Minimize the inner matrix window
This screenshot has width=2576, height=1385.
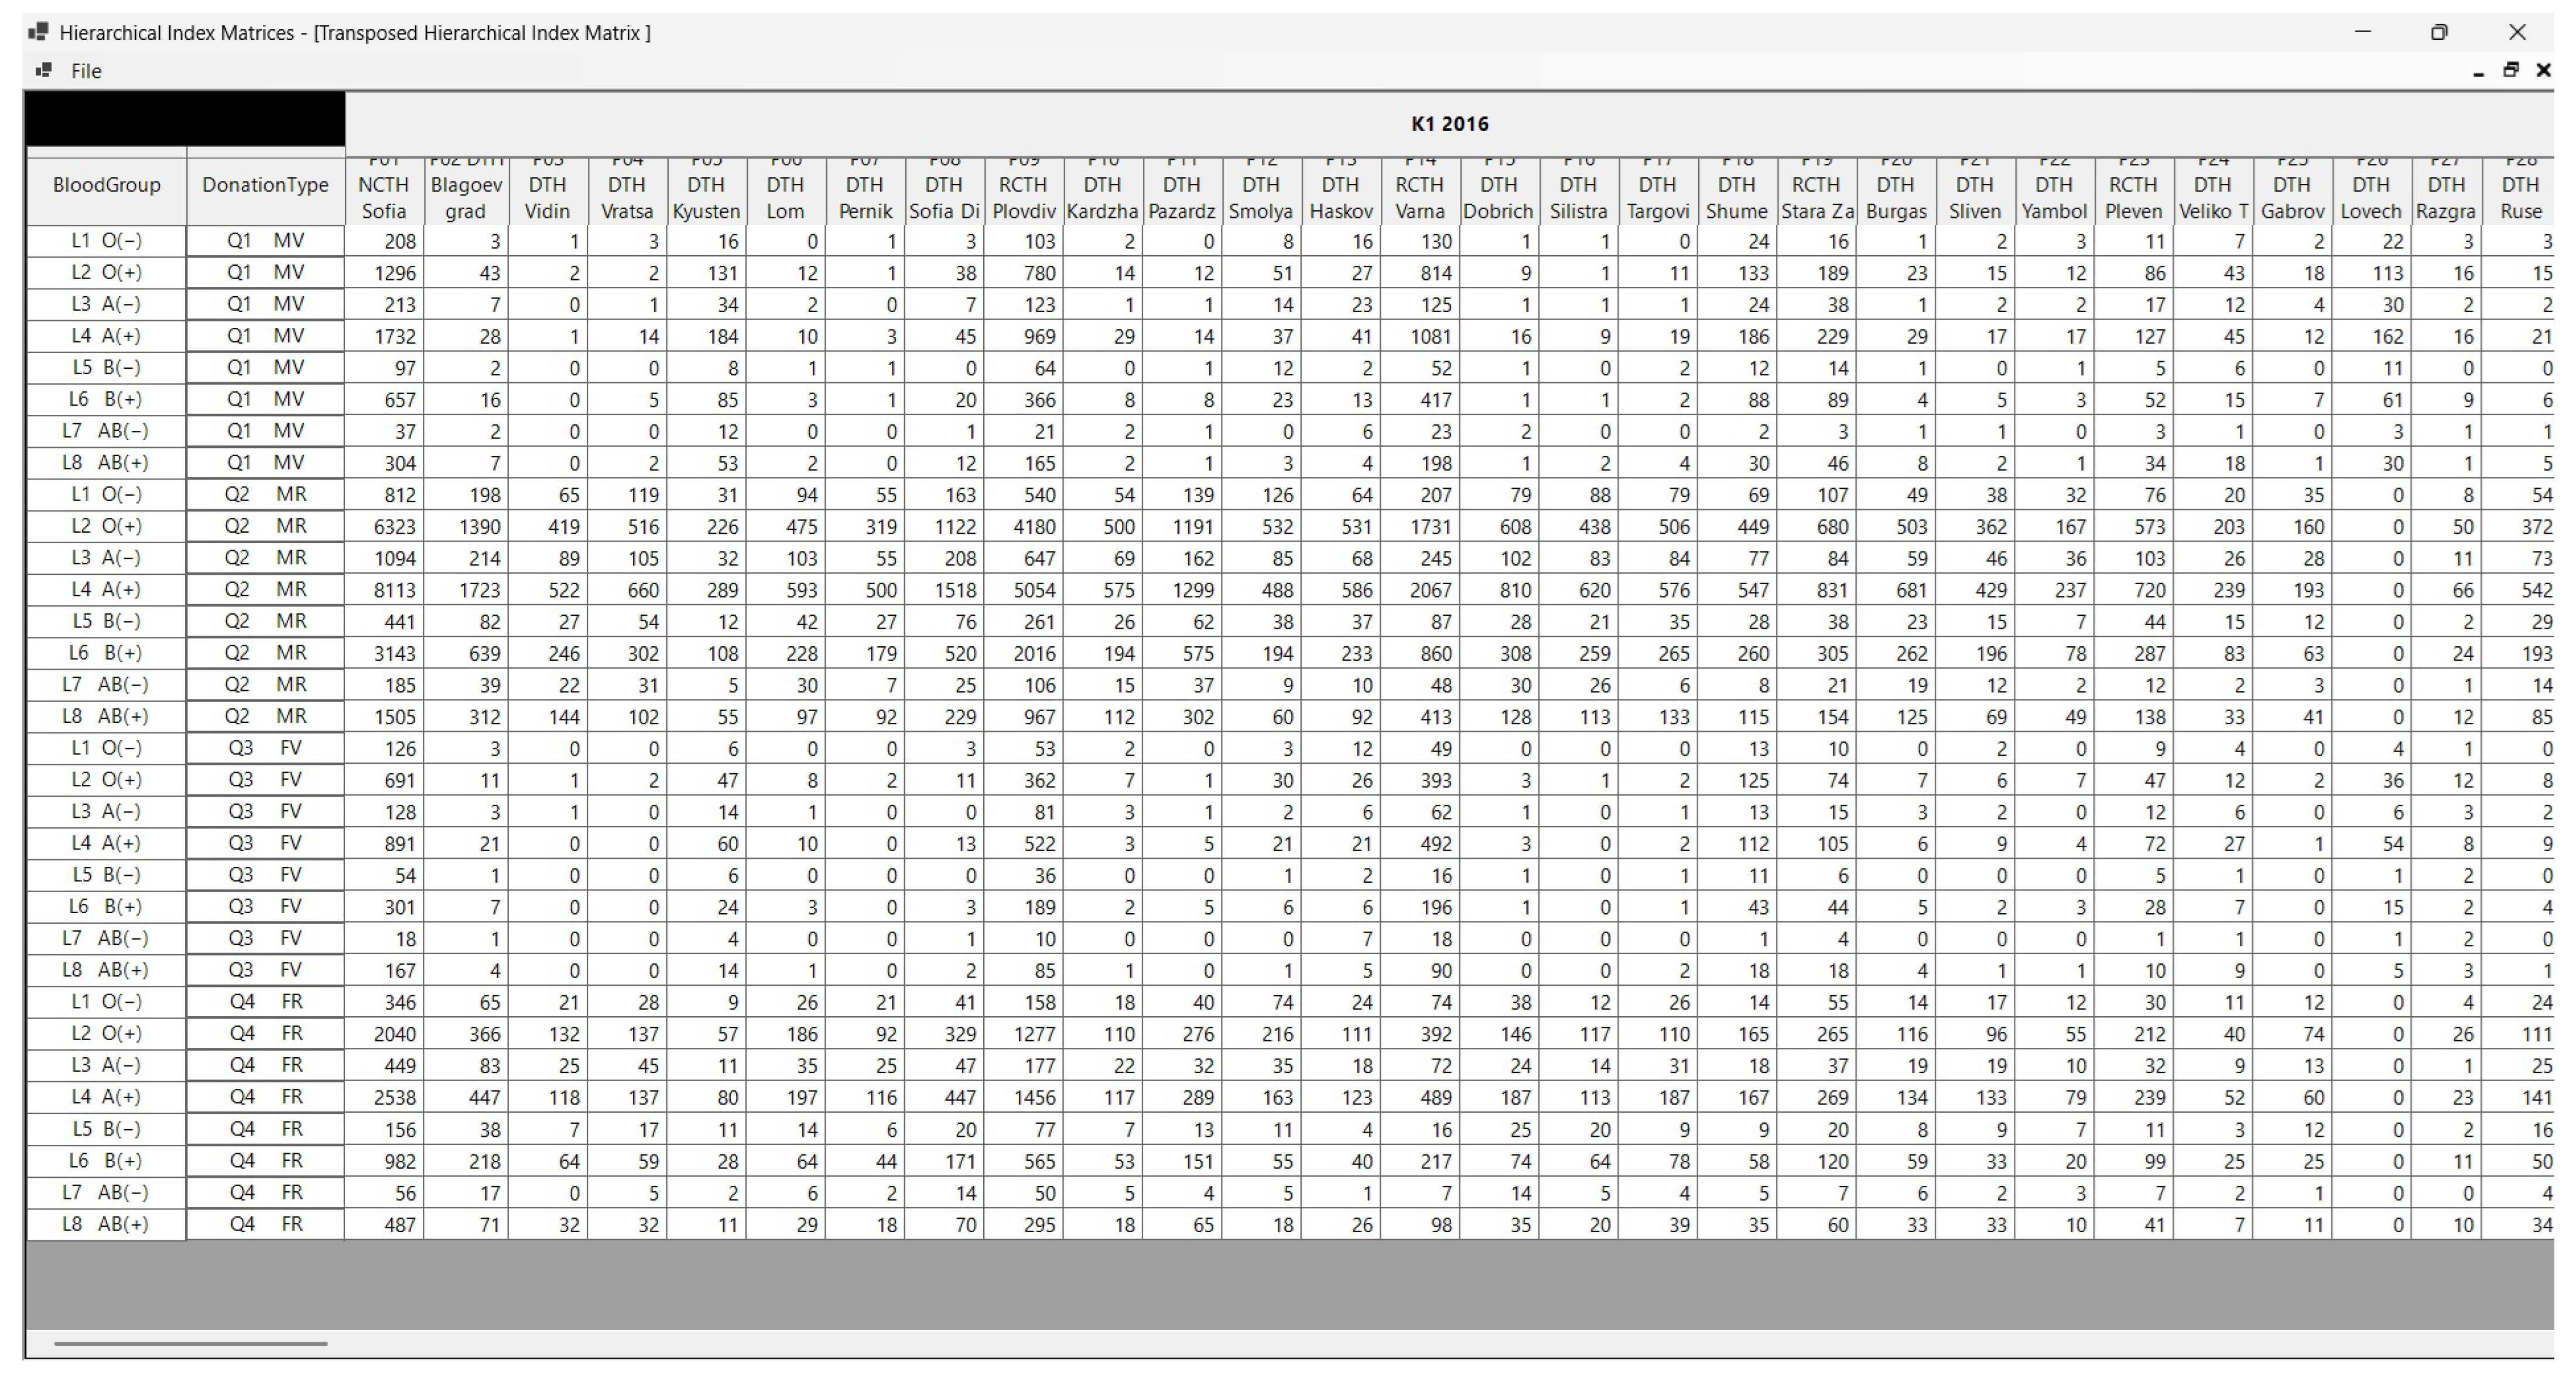pos(2478,71)
